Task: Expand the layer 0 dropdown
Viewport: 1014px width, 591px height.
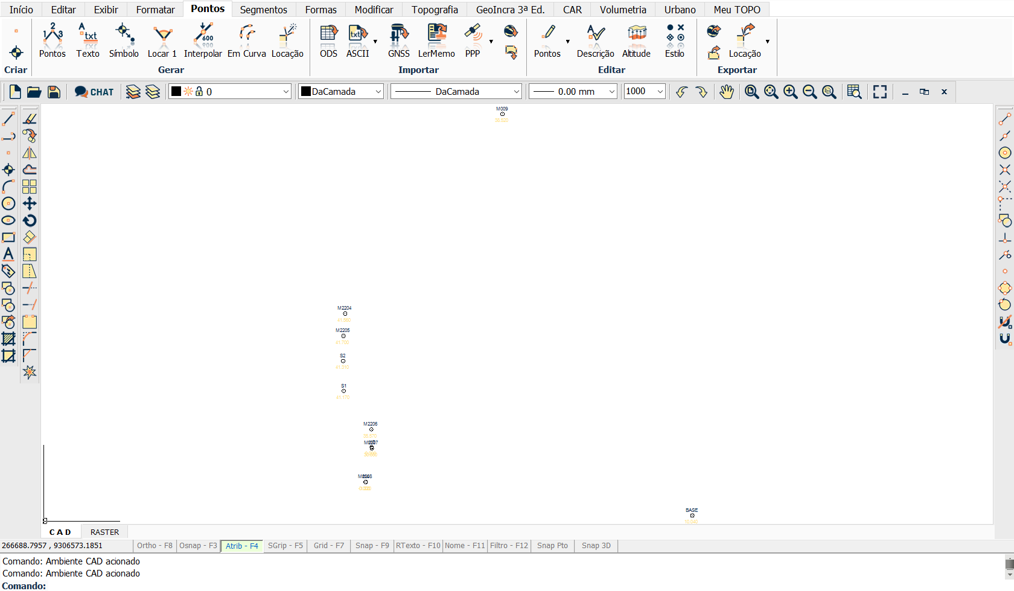Action: click(x=286, y=92)
